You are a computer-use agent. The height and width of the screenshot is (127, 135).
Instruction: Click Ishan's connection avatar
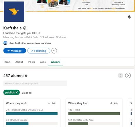point(5,43)
